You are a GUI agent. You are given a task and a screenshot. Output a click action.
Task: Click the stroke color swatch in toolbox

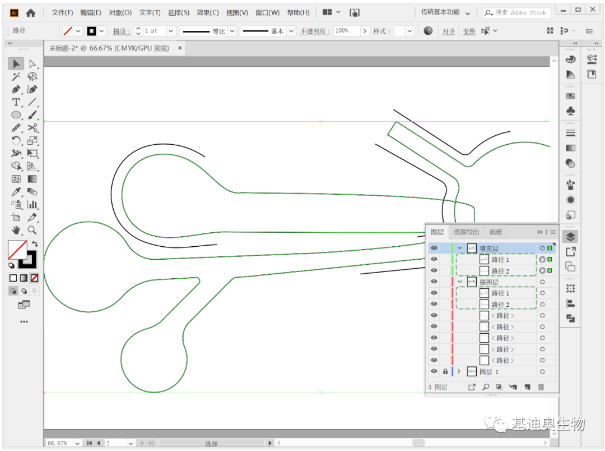point(28,260)
